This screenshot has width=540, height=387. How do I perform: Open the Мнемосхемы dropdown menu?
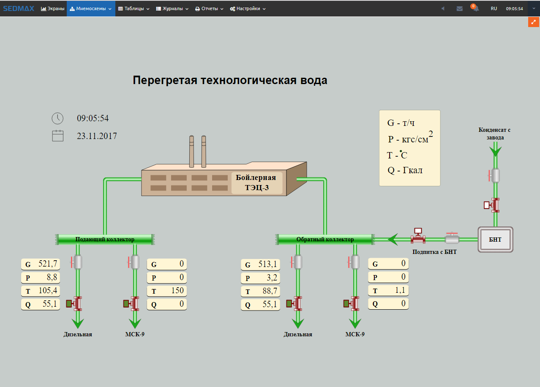91,8
